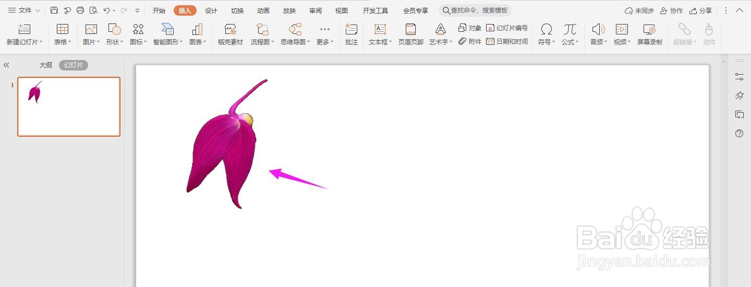Open the Help icon in right sidebar

click(x=740, y=133)
